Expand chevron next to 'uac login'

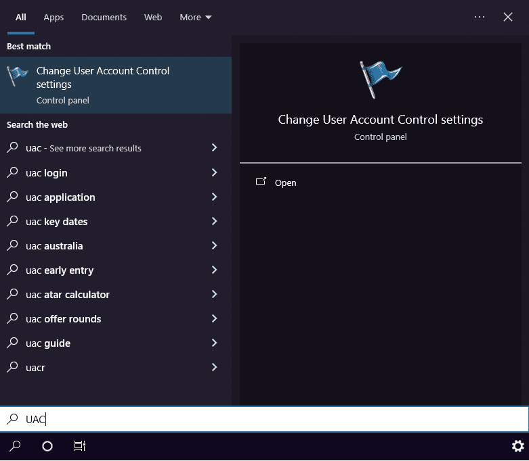pos(214,172)
